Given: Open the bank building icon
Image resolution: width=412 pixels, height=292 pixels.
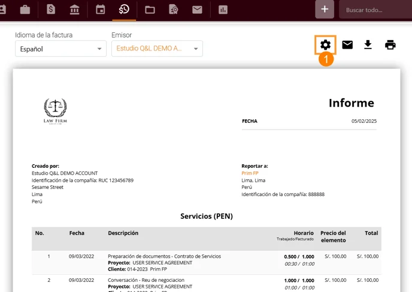Looking at the screenshot, I should pyautogui.click(x=75, y=10).
